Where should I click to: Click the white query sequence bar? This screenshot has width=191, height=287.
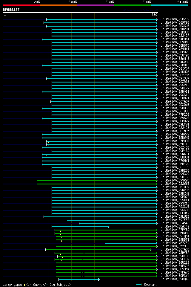tap(80, 12)
